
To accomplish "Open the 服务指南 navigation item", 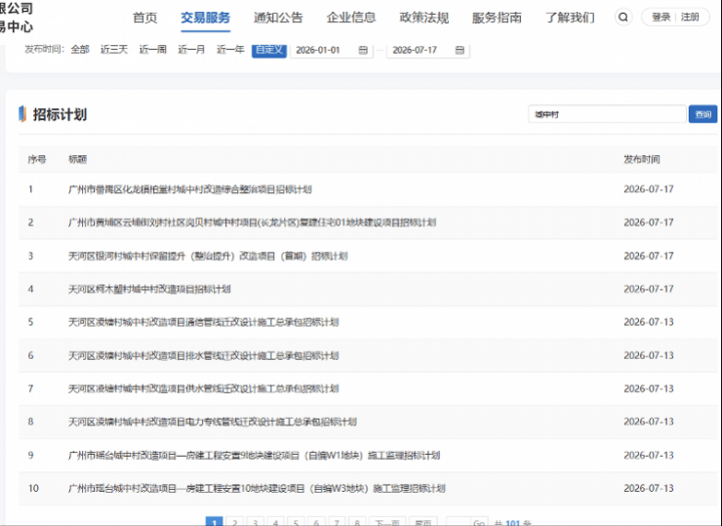I will 497,18.
